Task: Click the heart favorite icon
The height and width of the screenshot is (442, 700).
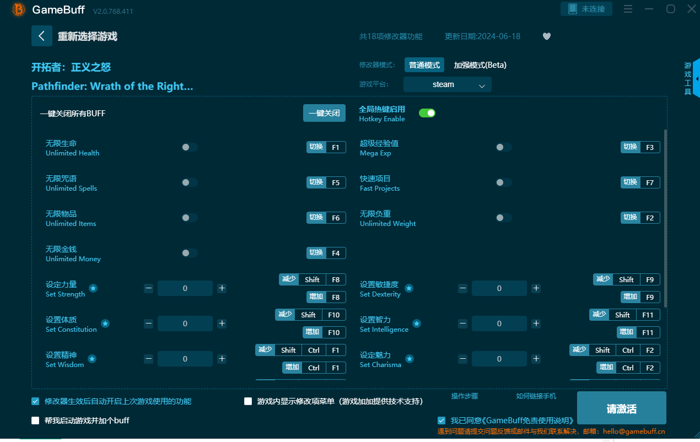Action: click(547, 36)
